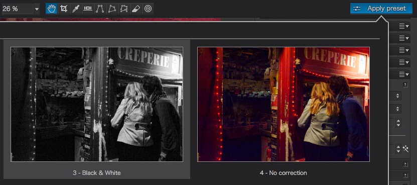Click the magic wand auto-adjust icon
Image resolution: width=417 pixels, height=185 pixels.
[x=406, y=148]
